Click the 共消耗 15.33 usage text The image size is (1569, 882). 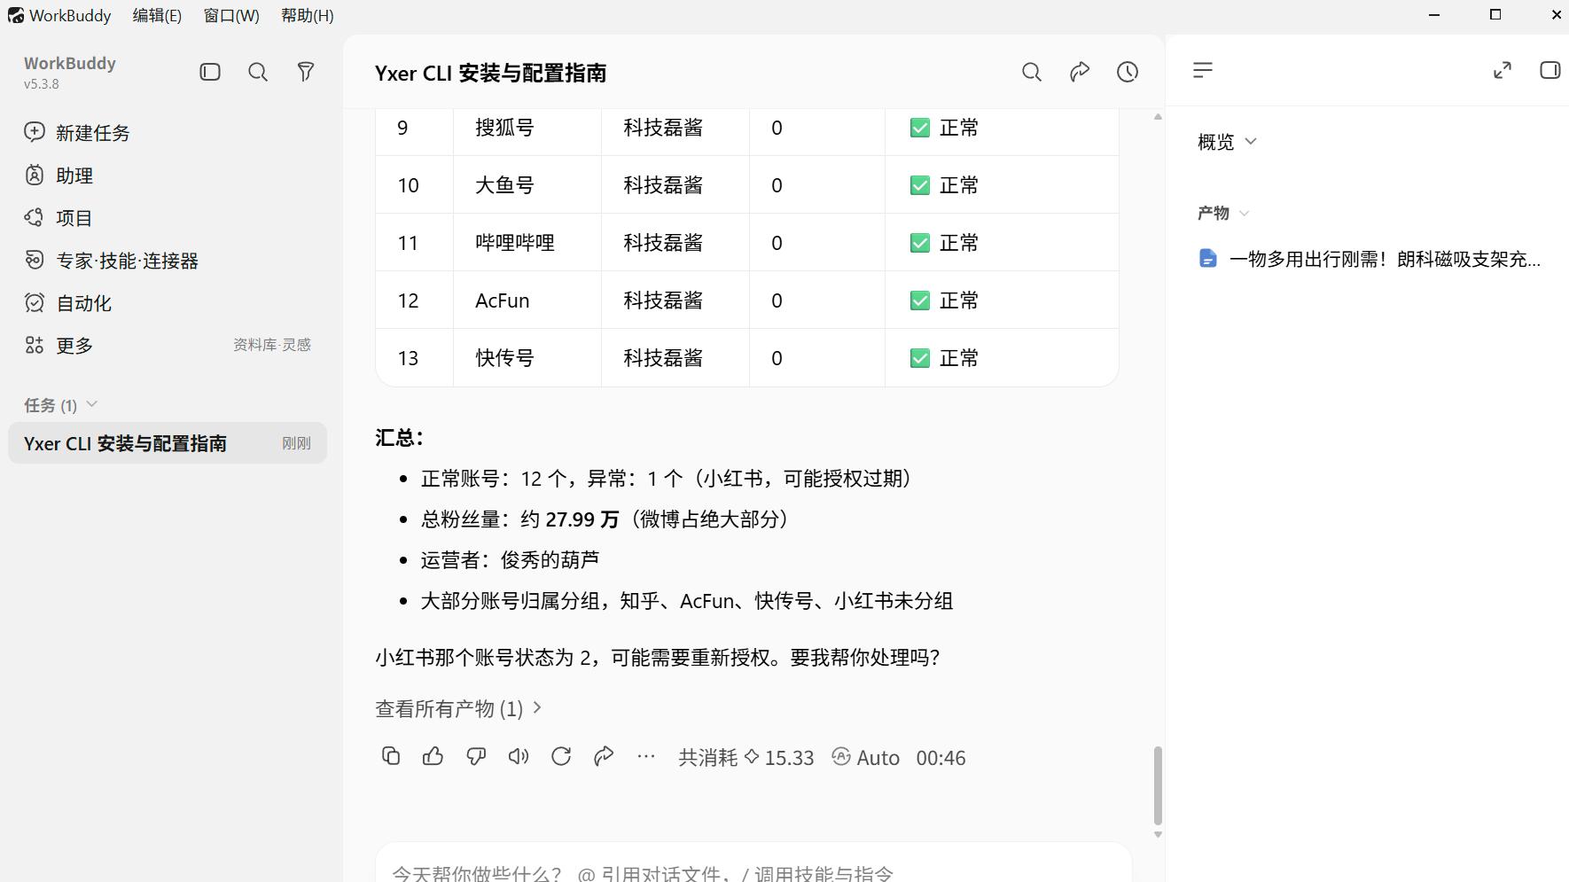coord(745,758)
